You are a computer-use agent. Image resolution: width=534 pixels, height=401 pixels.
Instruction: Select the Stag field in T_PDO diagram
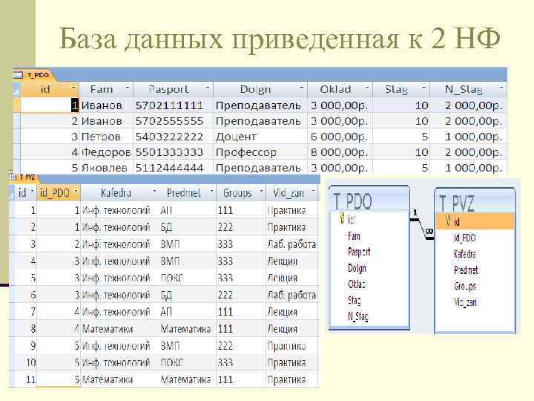(x=355, y=301)
